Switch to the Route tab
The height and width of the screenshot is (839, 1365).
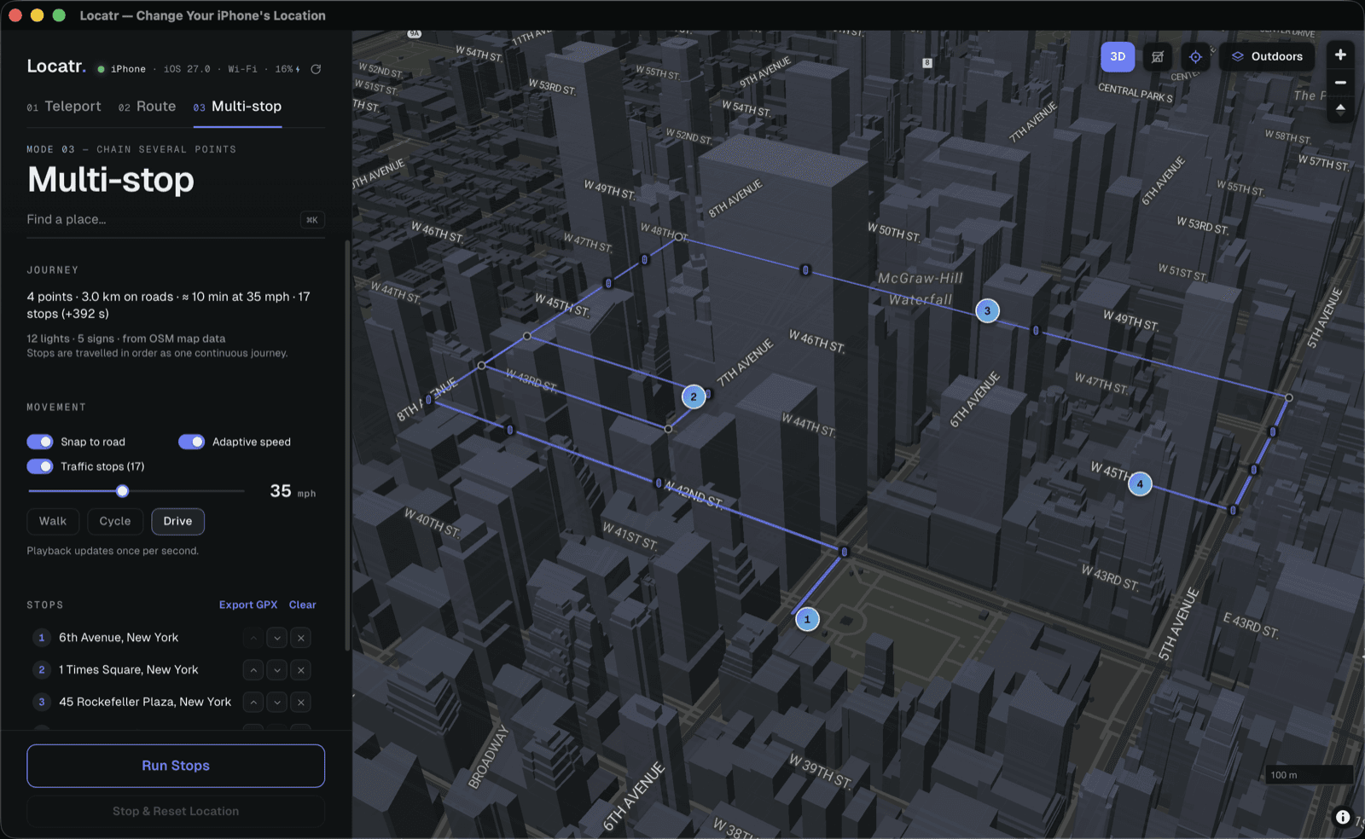[147, 107]
